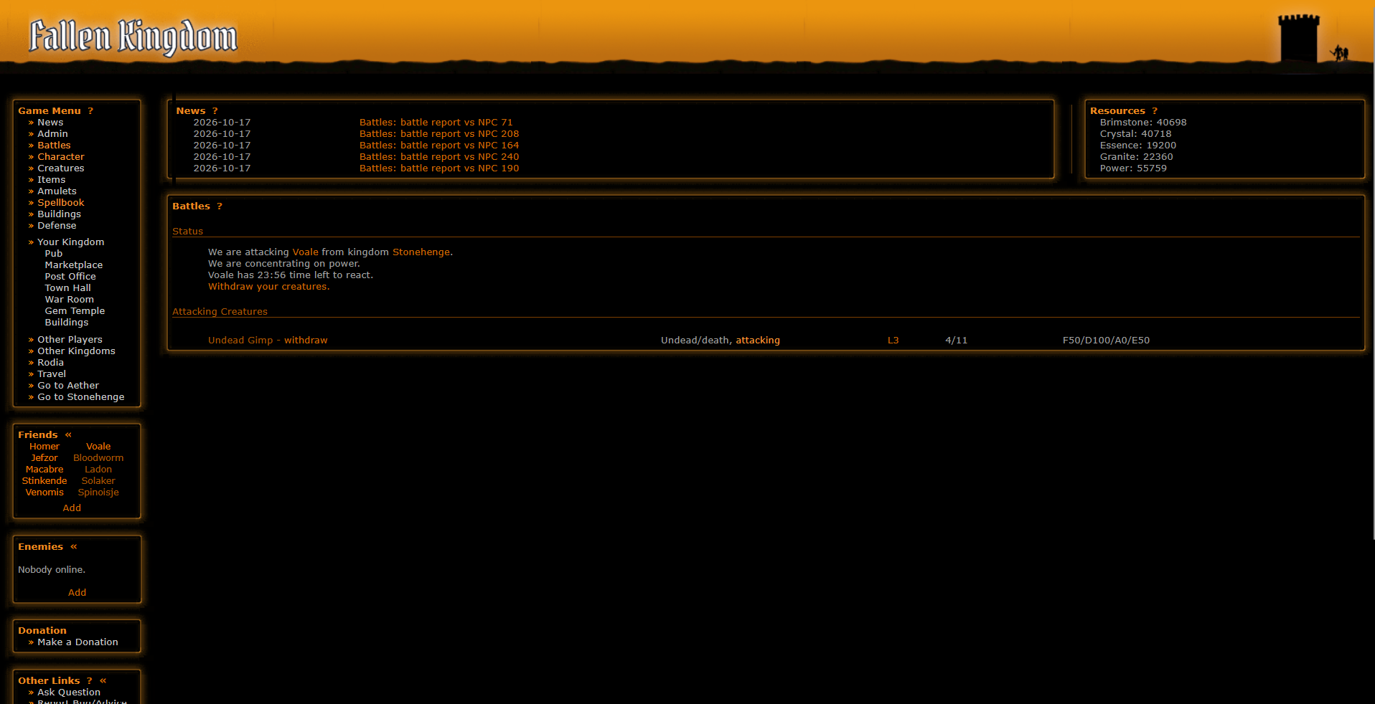Click Go to Aether
The height and width of the screenshot is (704, 1375).
click(x=68, y=386)
